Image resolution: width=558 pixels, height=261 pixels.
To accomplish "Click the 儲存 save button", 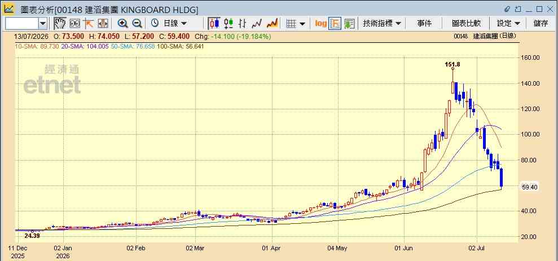I will 541,24.
